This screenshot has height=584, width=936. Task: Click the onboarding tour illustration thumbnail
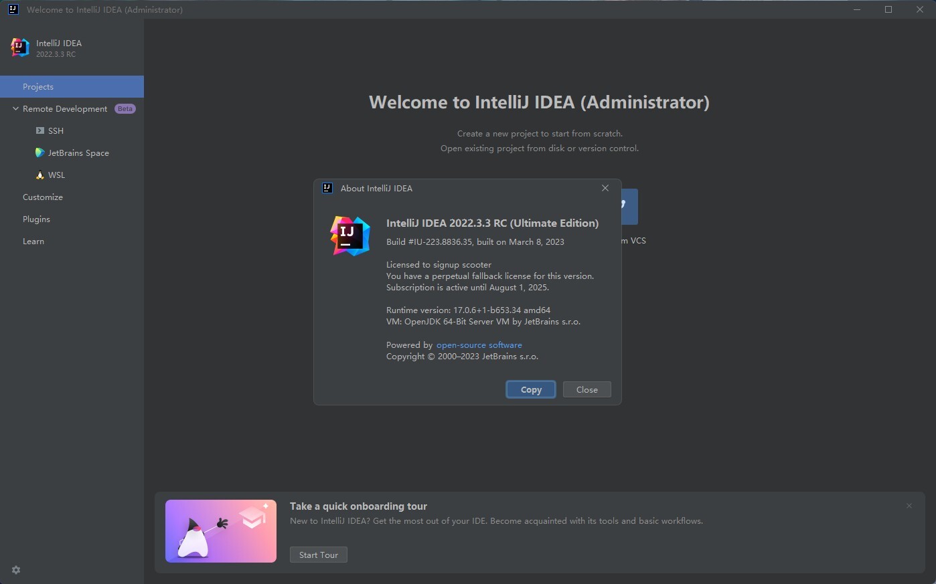(221, 531)
